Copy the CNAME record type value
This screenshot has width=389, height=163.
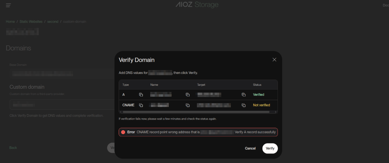point(141,105)
